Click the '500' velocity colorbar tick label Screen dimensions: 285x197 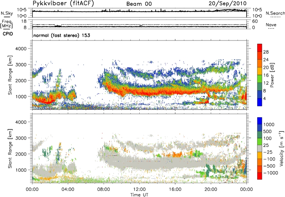(x=268, y=132)
